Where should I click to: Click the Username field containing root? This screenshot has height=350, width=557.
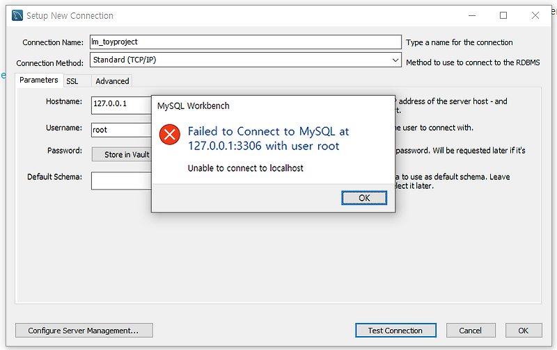(121, 130)
